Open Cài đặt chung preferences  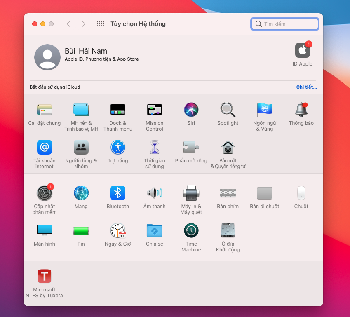pos(45,110)
